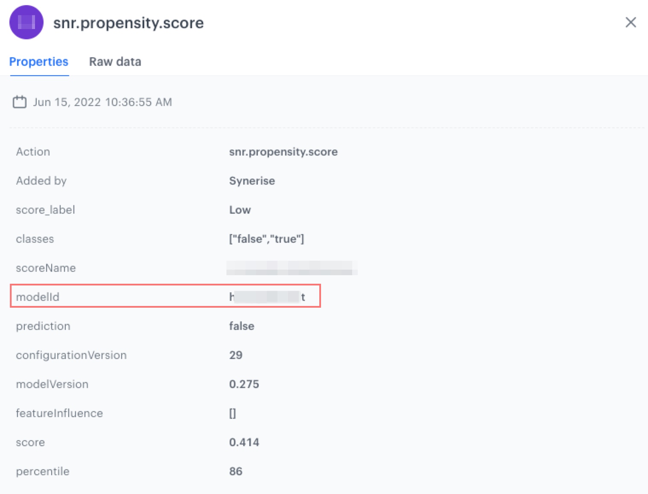The height and width of the screenshot is (494, 648).
Task: Click the blurred scoreName value
Action: pyautogui.click(x=292, y=268)
